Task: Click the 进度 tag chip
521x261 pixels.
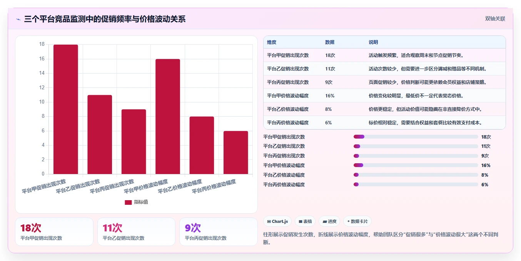Action: tap(329, 221)
